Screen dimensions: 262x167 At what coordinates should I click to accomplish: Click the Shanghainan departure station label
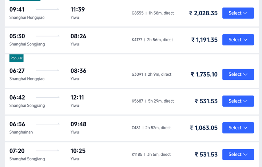click(21, 132)
